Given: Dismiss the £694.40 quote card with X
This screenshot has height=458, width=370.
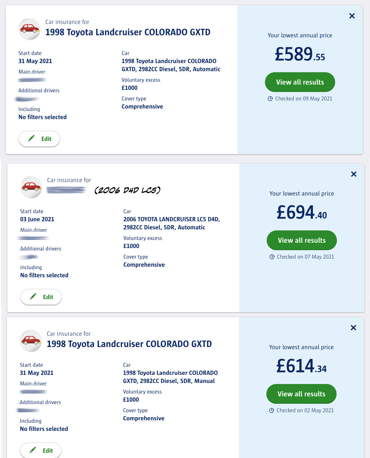Looking at the screenshot, I should 353,174.
